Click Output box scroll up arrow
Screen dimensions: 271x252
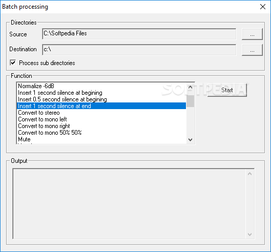click(250, 174)
